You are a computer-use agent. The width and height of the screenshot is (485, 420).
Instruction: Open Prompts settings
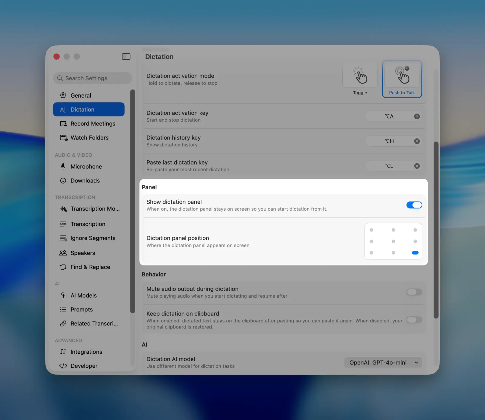[89, 309]
